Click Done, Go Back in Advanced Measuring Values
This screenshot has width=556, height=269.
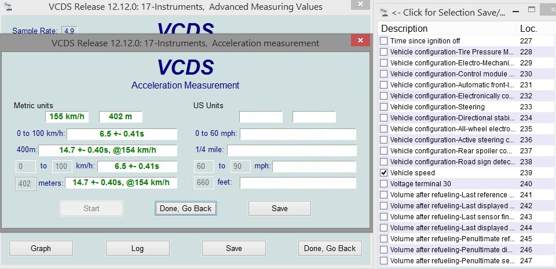click(x=330, y=248)
